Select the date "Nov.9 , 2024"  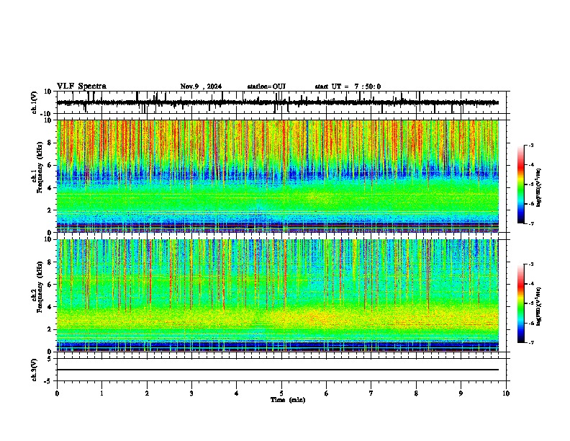click(201, 86)
